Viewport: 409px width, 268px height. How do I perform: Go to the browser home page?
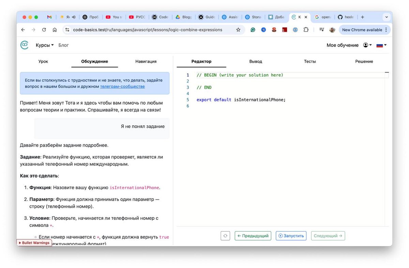point(55,30)
